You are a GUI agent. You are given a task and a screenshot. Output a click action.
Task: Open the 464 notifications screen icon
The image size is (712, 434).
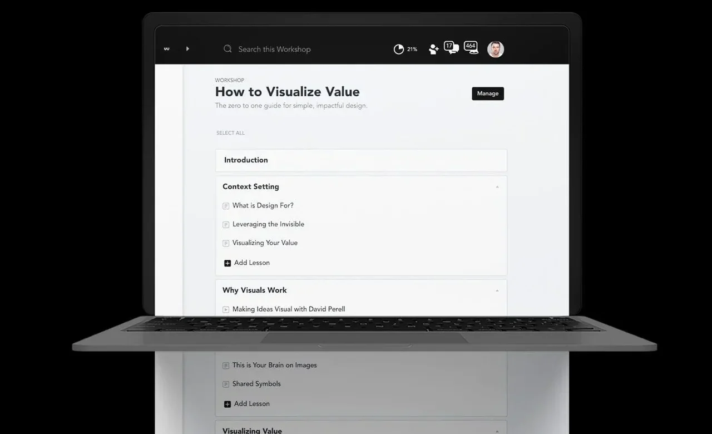[471, 47]
